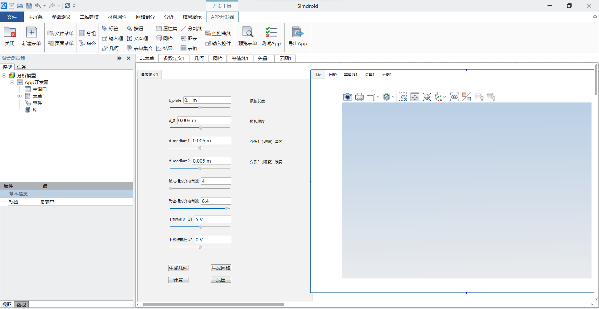Click the 分组 group tool
Viewport: 599px width, 309px height.
click(x=87, y=33)
